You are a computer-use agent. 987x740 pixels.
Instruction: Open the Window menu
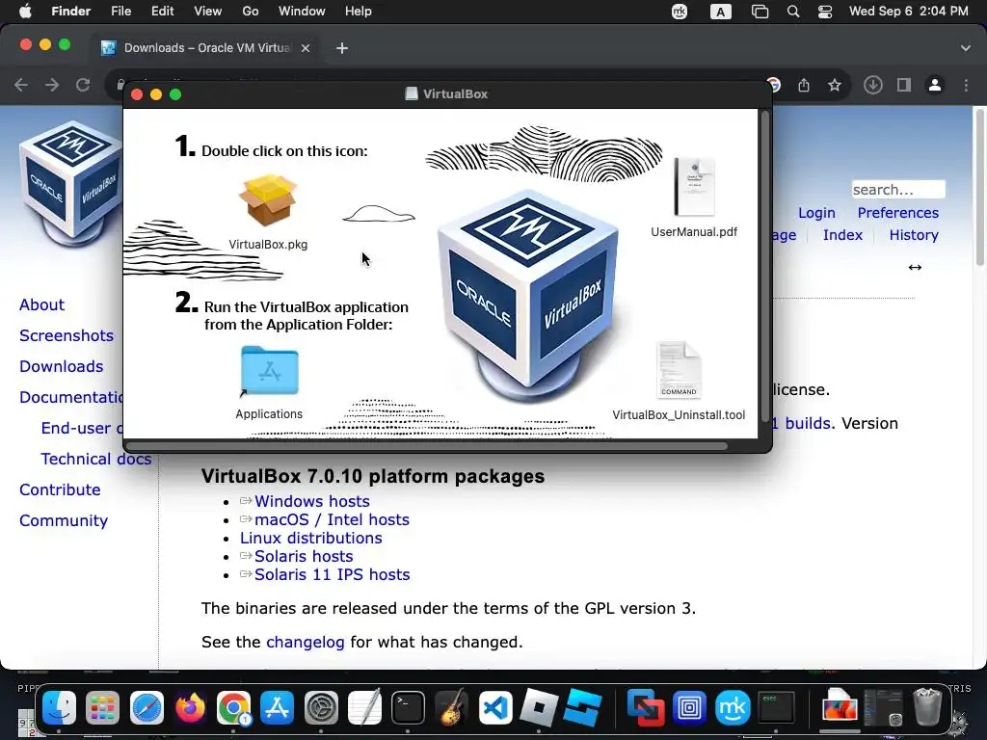tap(302, 12)
